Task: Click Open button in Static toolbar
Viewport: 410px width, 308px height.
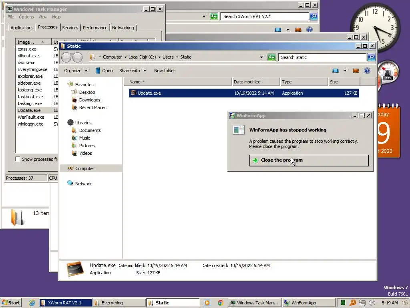Action: point(104,71)
